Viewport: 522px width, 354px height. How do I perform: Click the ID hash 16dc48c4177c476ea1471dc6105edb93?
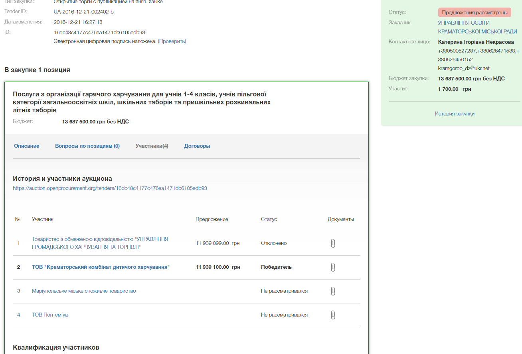tap(99, 32)
